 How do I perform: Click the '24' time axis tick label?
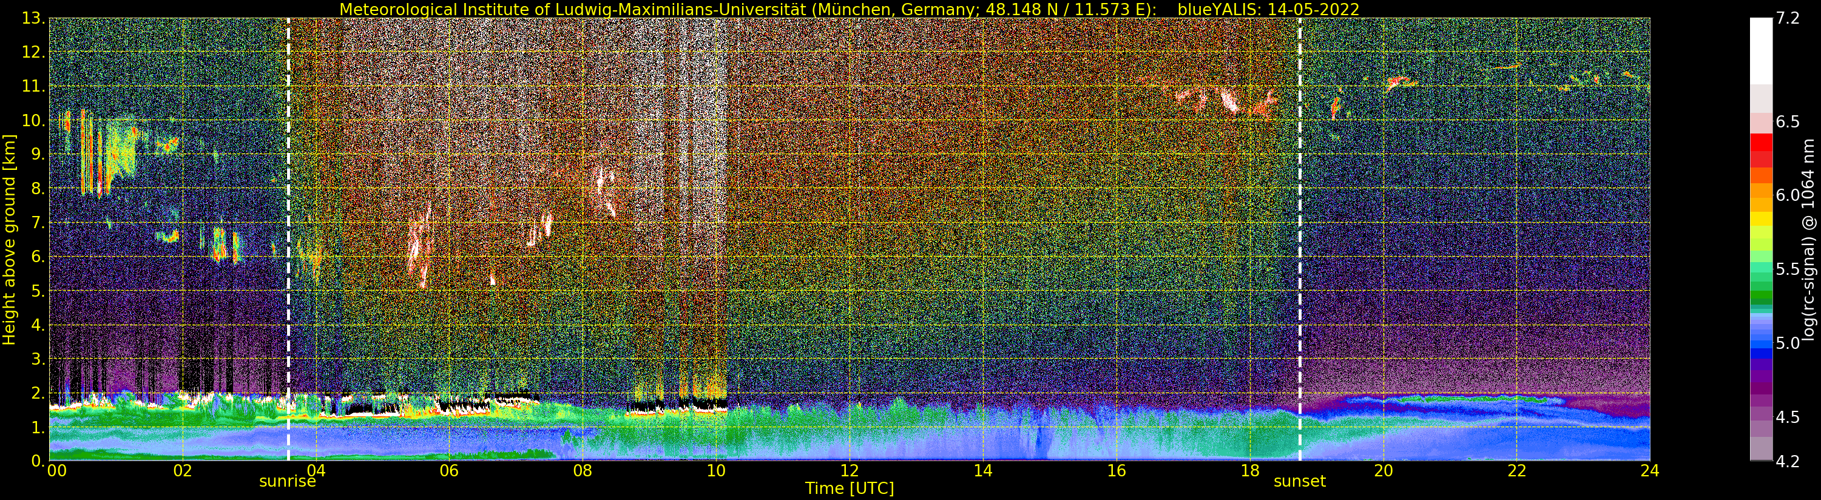[x=1650, y=470]
